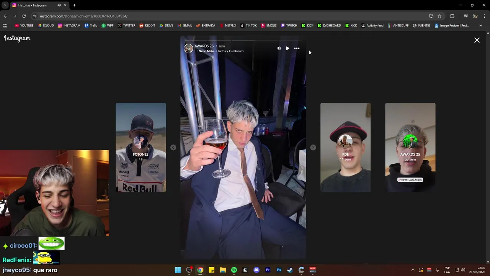Open the Image Resizer bookmark

click(452, 25)
